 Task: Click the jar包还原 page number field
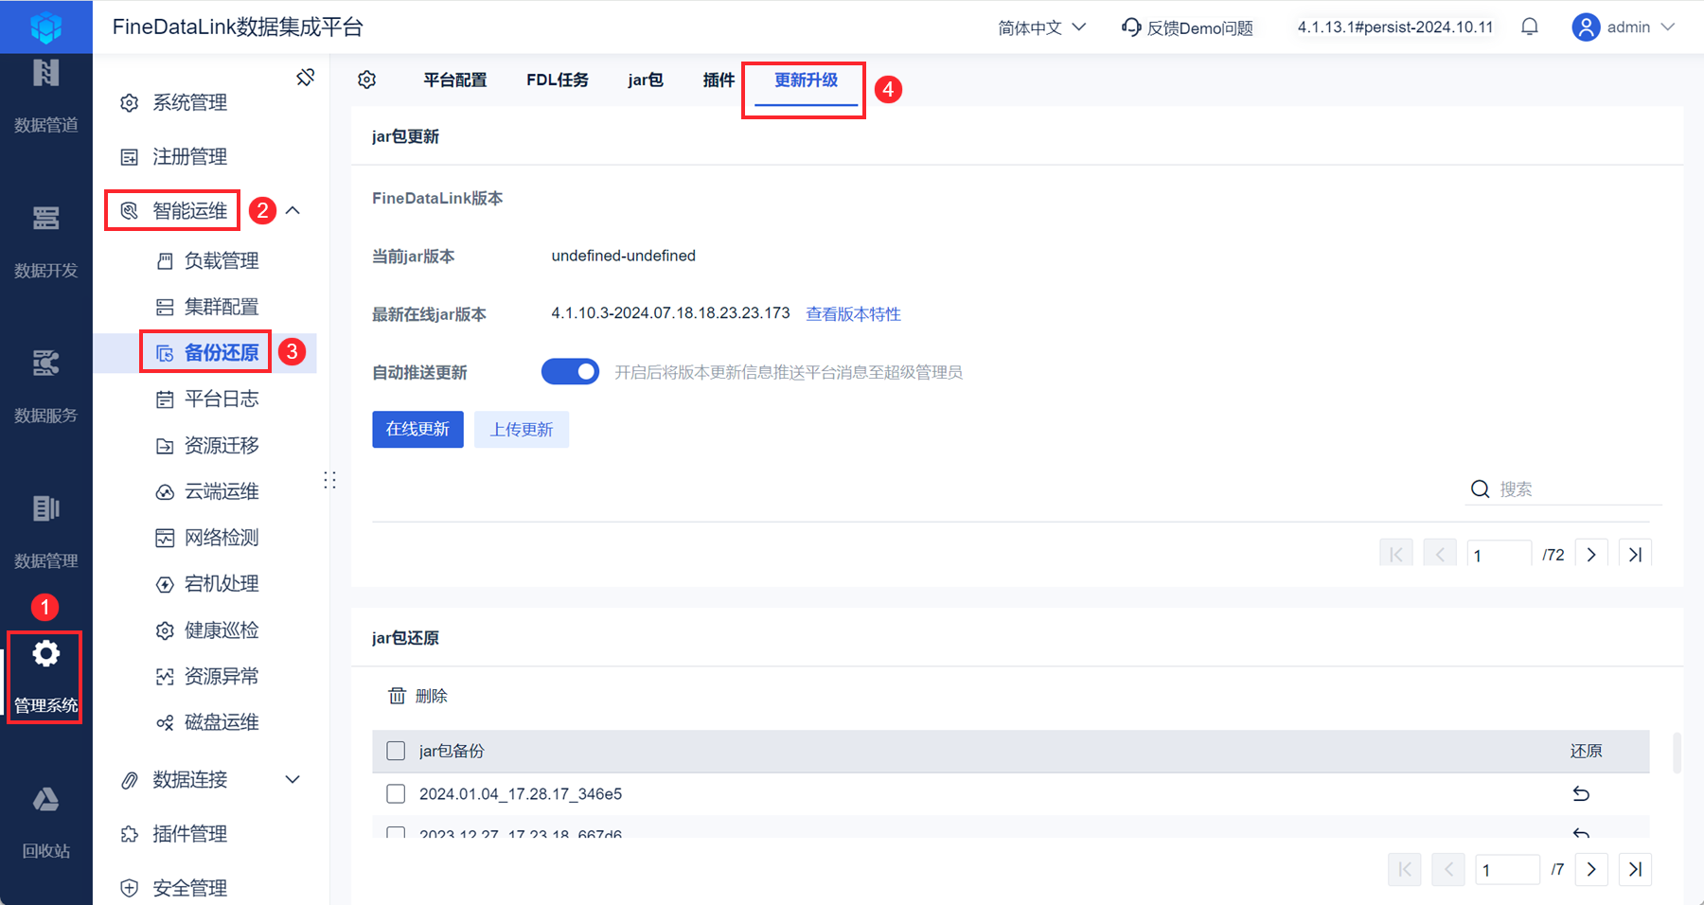1508,869
